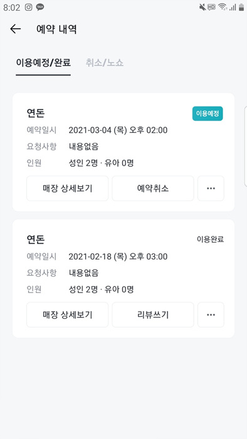
Task: Tap the 연돈 title of completed reservation
Action: (x=36, y=240)
